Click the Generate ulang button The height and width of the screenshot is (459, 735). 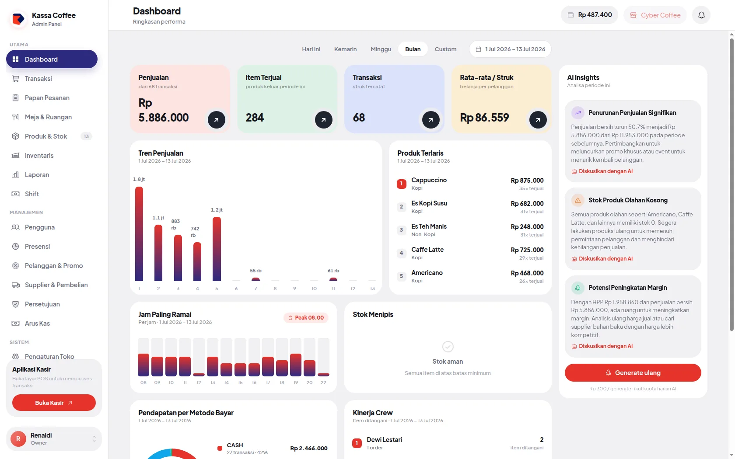633,373
